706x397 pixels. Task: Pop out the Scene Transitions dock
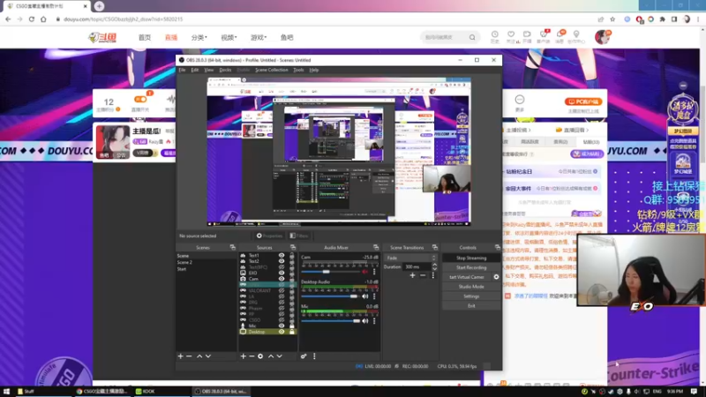(x=435, y=247)
